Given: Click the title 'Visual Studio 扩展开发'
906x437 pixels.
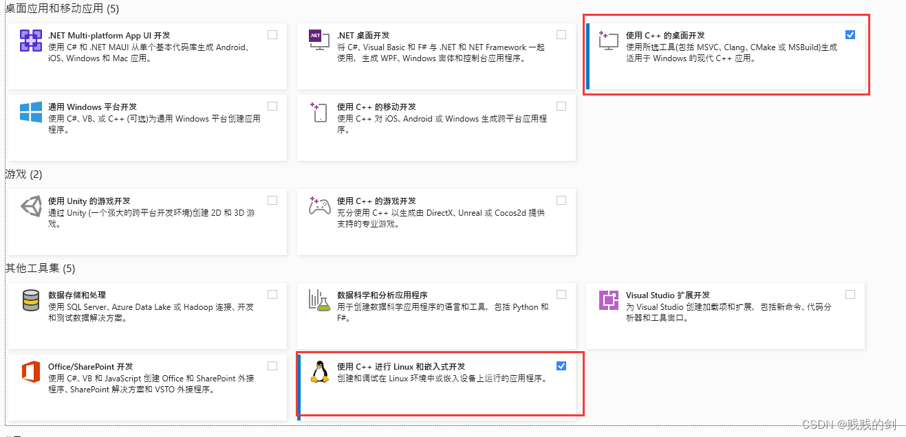Looking at the screenshot, I should [x=668, y=295].
